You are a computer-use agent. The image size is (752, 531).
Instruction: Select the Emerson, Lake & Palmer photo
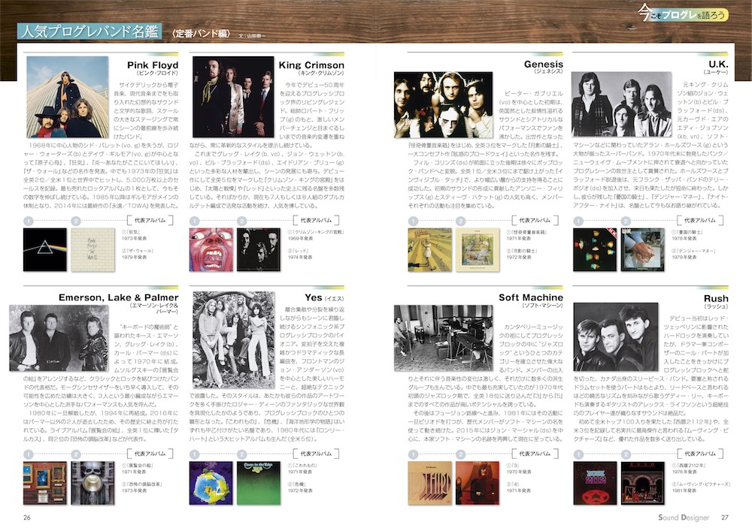point(59,338)
